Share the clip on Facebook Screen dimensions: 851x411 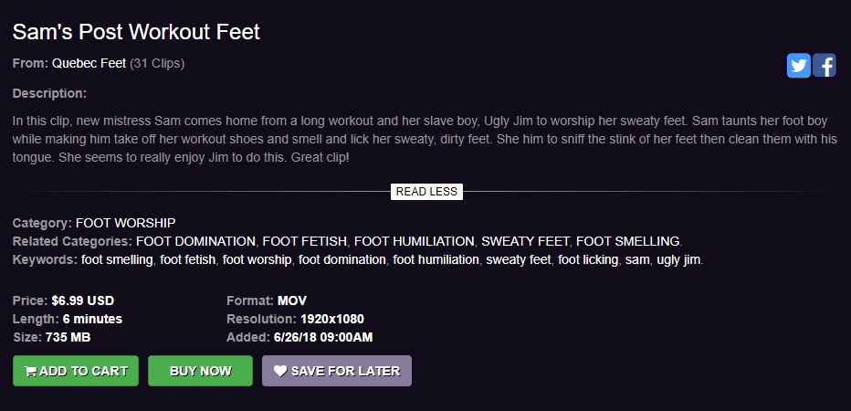point(825,66)
